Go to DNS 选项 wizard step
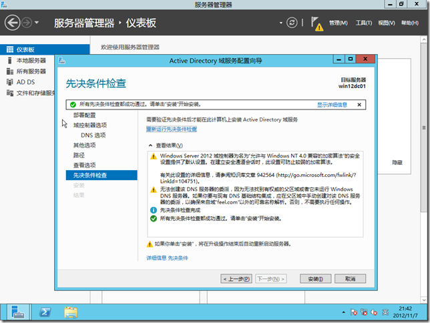Screen dimensions: 430x323 tap(93, 135)
